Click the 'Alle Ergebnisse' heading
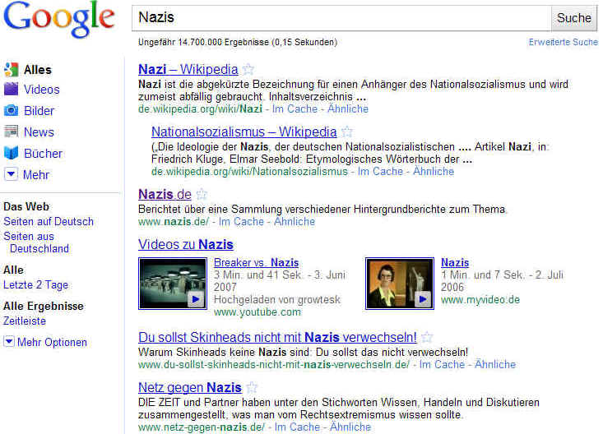This screenshot has height=434, width=603. [x=44, y=306]
